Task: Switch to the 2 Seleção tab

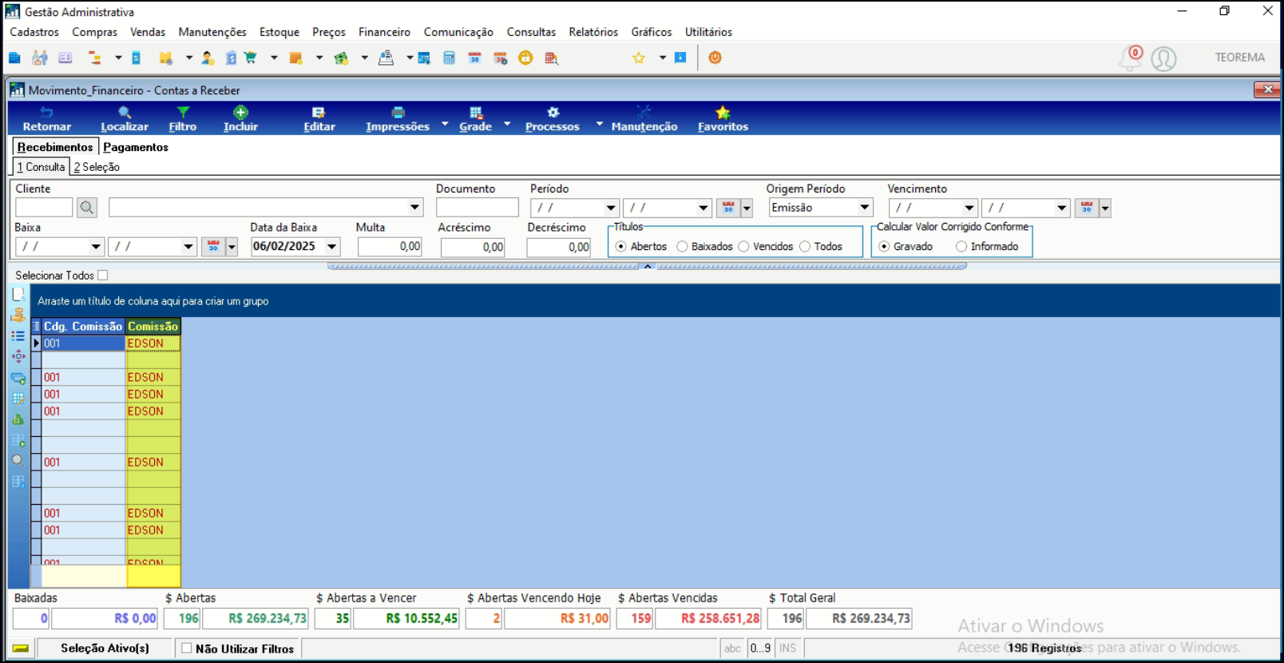Action: coord(97,167)
